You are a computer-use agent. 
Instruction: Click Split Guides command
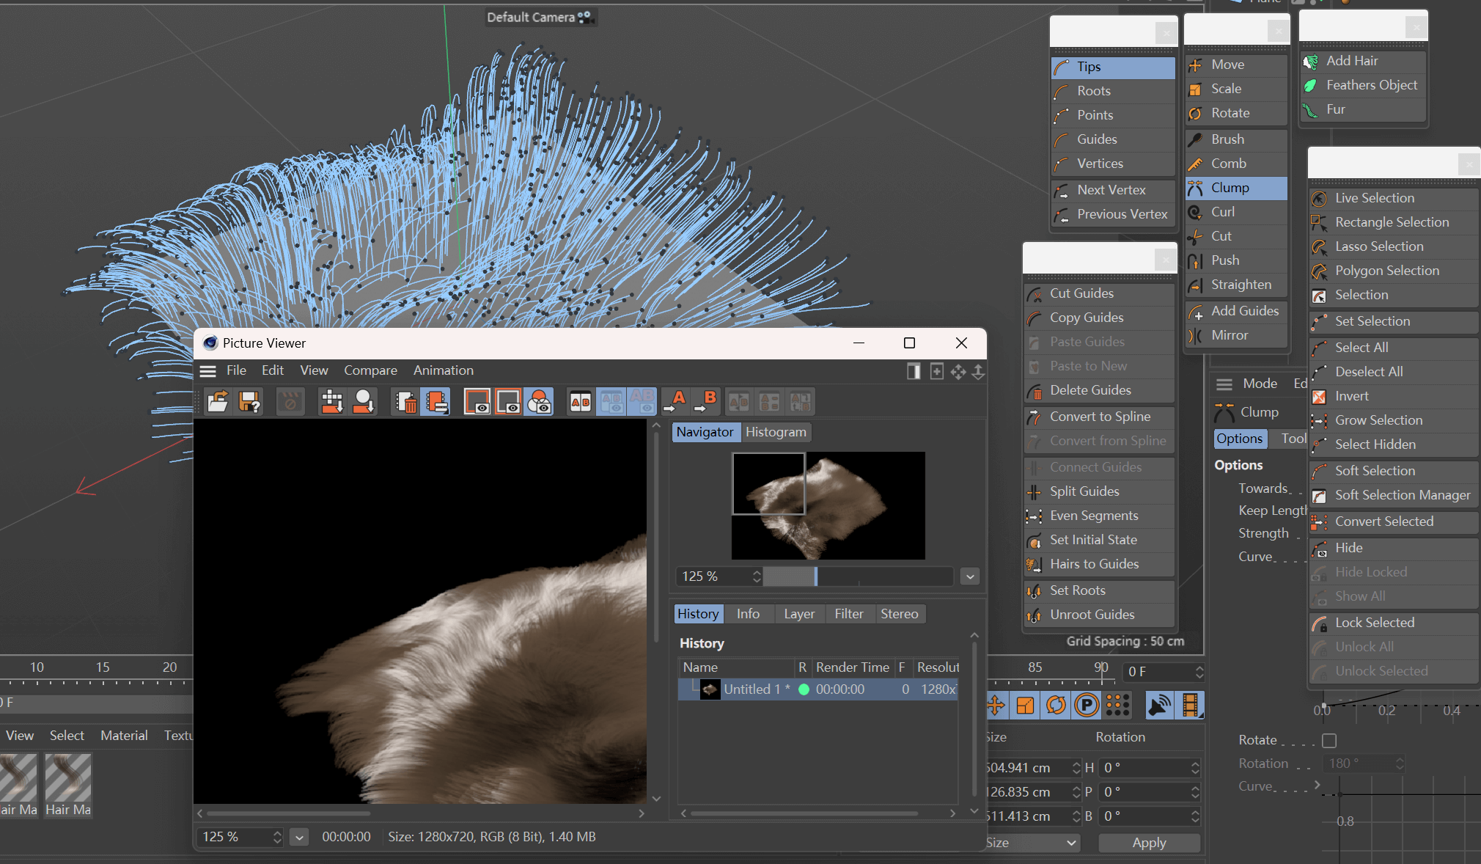[x=1100, y=491]
